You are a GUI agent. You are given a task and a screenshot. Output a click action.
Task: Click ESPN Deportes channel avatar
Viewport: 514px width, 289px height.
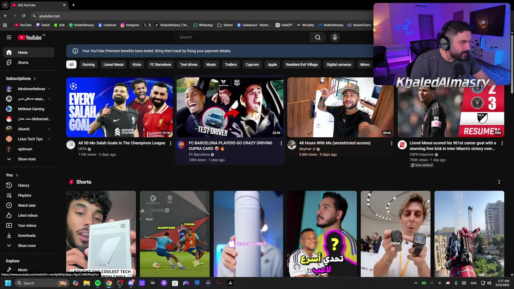[402, 145]
